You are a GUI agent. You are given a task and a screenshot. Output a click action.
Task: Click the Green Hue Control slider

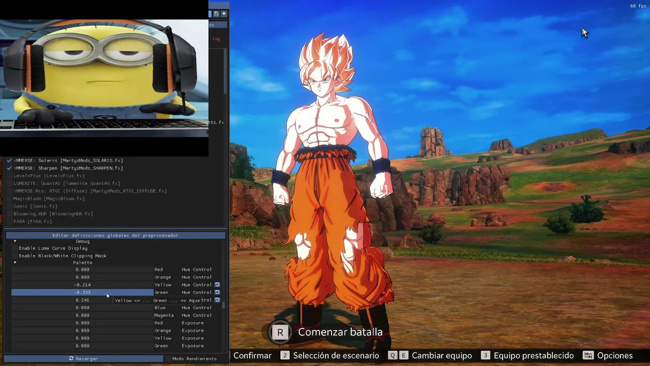coord(82,292)
